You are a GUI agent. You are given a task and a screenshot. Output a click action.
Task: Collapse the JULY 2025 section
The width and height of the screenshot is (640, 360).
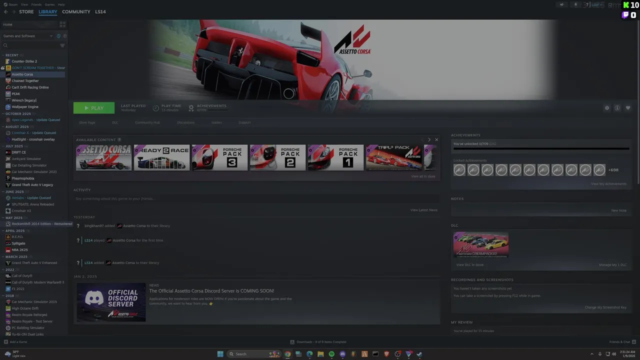click(x=3, y=146)
